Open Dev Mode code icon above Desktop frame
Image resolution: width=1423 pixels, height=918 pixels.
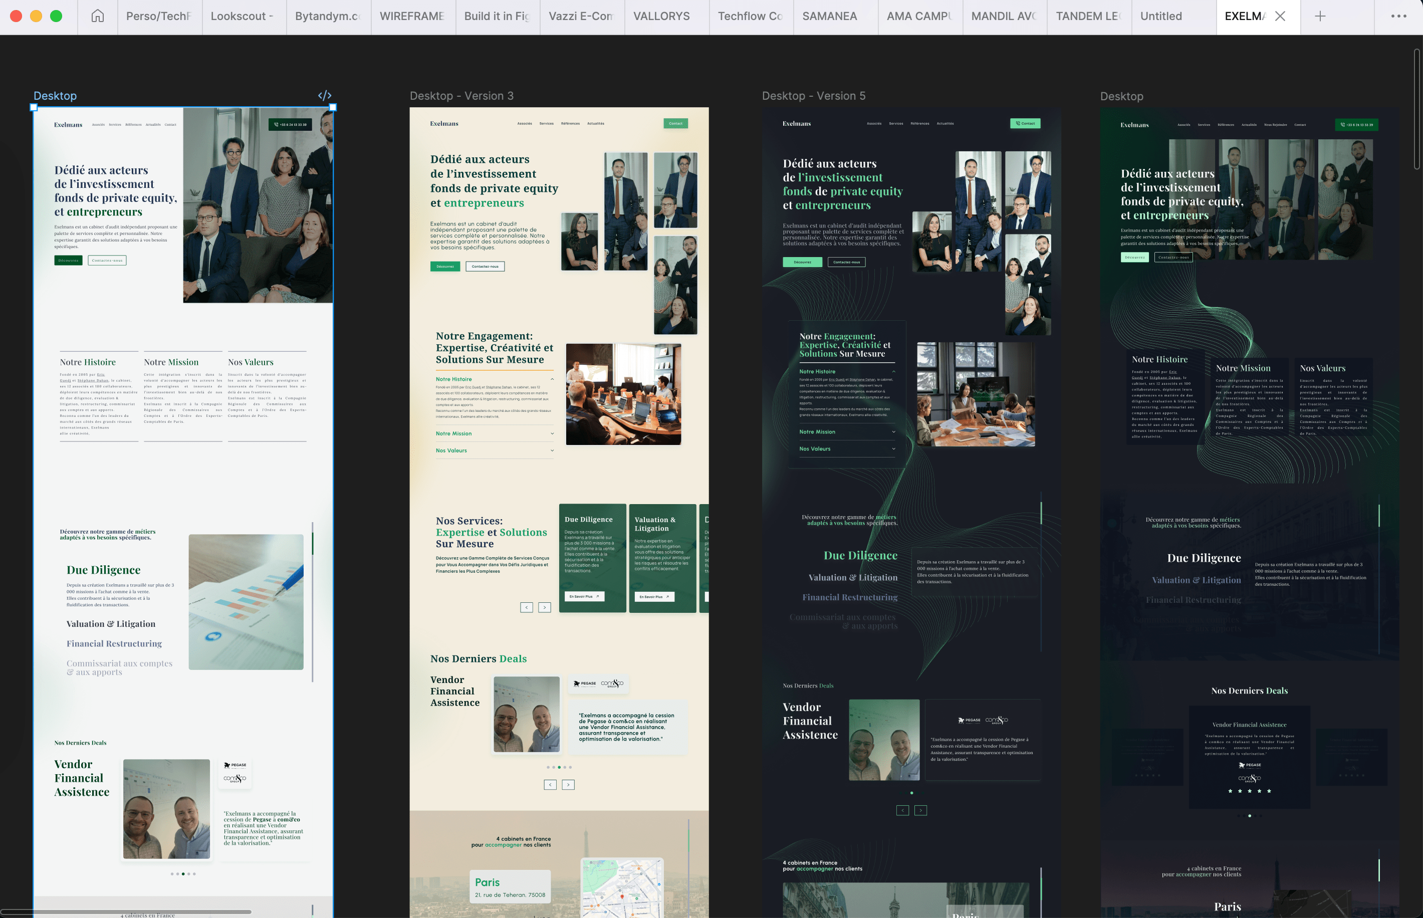(x=325, y=95)
